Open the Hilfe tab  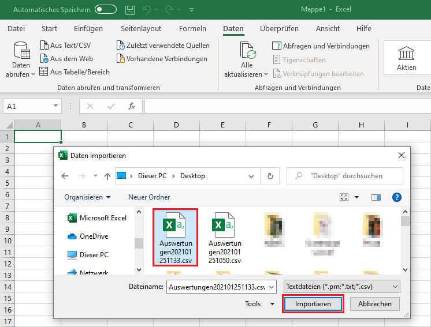pyautogui.click(x=363, y=28)
